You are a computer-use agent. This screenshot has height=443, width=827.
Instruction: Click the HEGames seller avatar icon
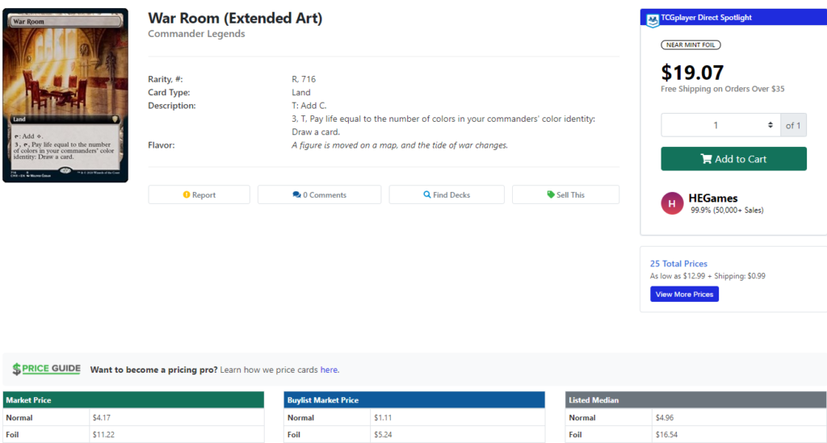(x=672, y=203)
